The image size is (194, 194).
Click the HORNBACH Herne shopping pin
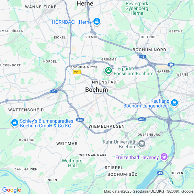pos(97,22)
